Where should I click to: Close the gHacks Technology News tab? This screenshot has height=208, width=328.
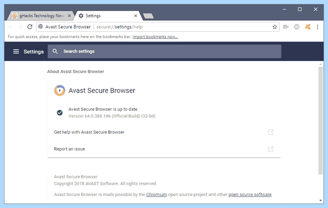69,16
